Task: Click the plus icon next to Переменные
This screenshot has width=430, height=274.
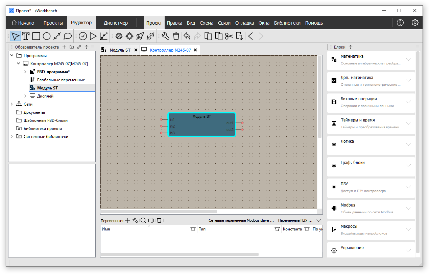Action: pyautogui.click(x=127, y=220)
